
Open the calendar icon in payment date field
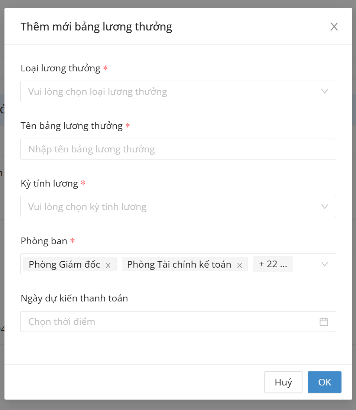coord(324,322)
